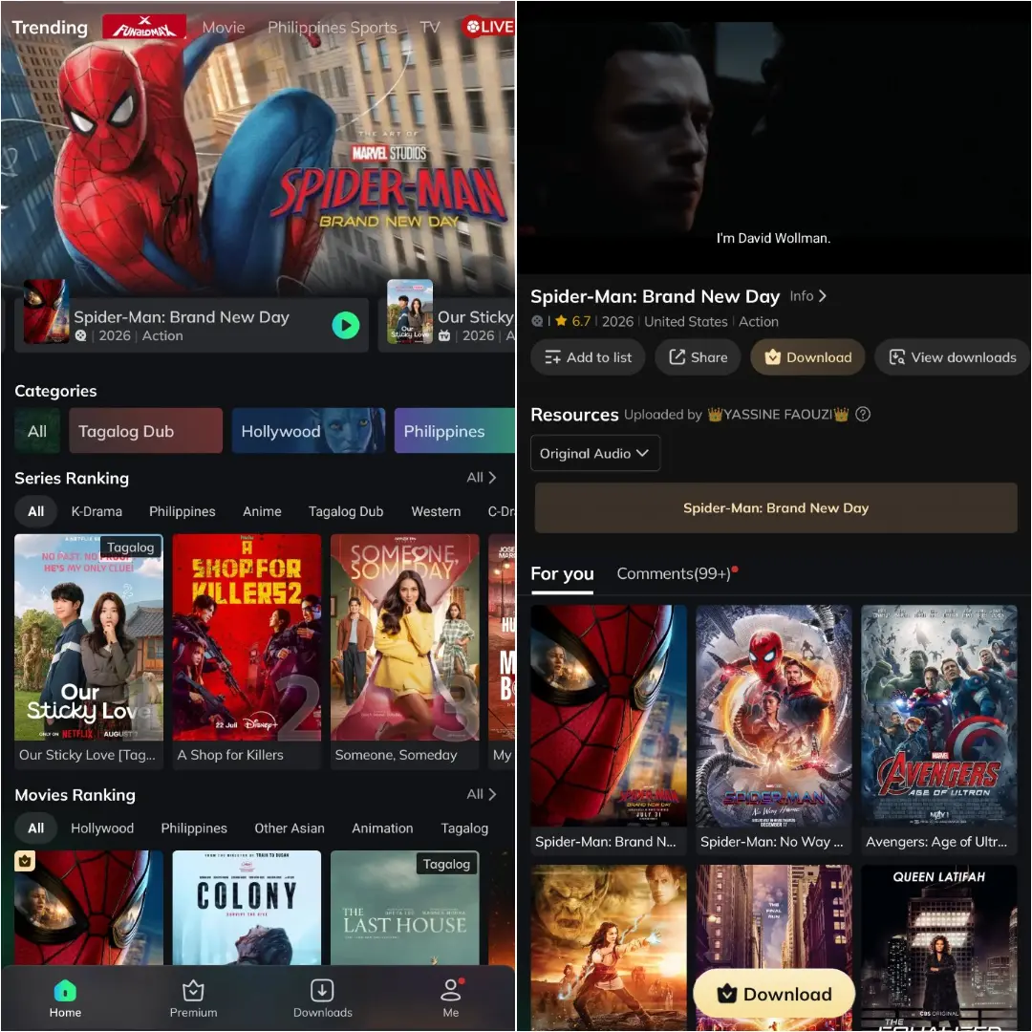The width and height of the screenshot is (1032, 1032).
Task: Play Spider-Man: Brand New Day with green play button
Action: pos(346,325)
